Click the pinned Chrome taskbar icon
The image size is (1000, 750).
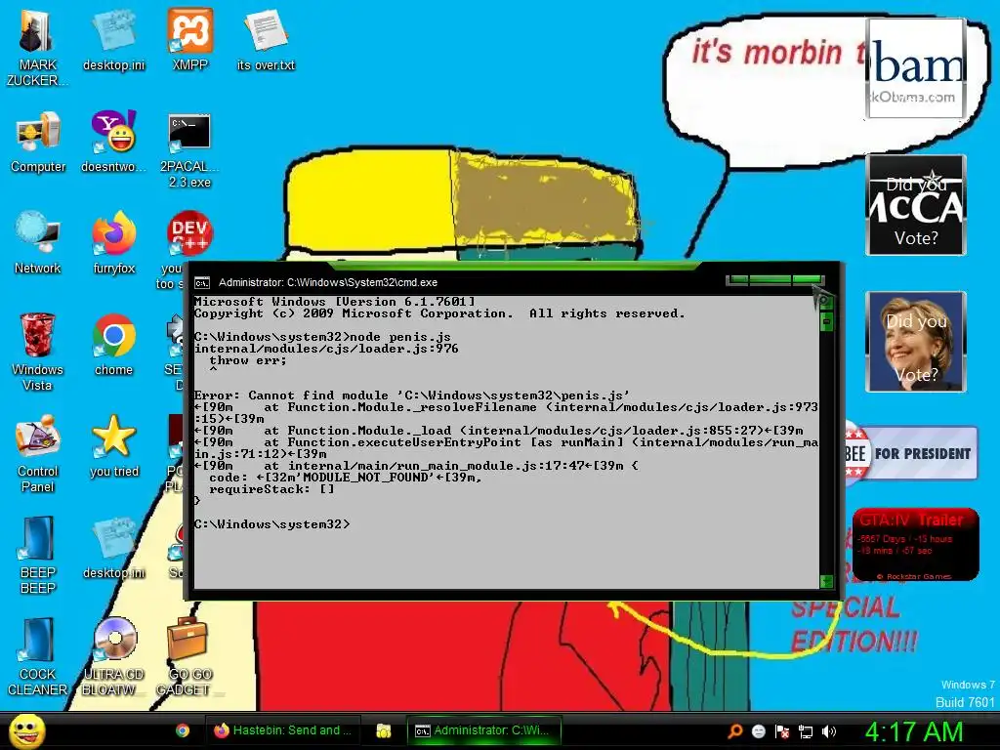(183, 730)
